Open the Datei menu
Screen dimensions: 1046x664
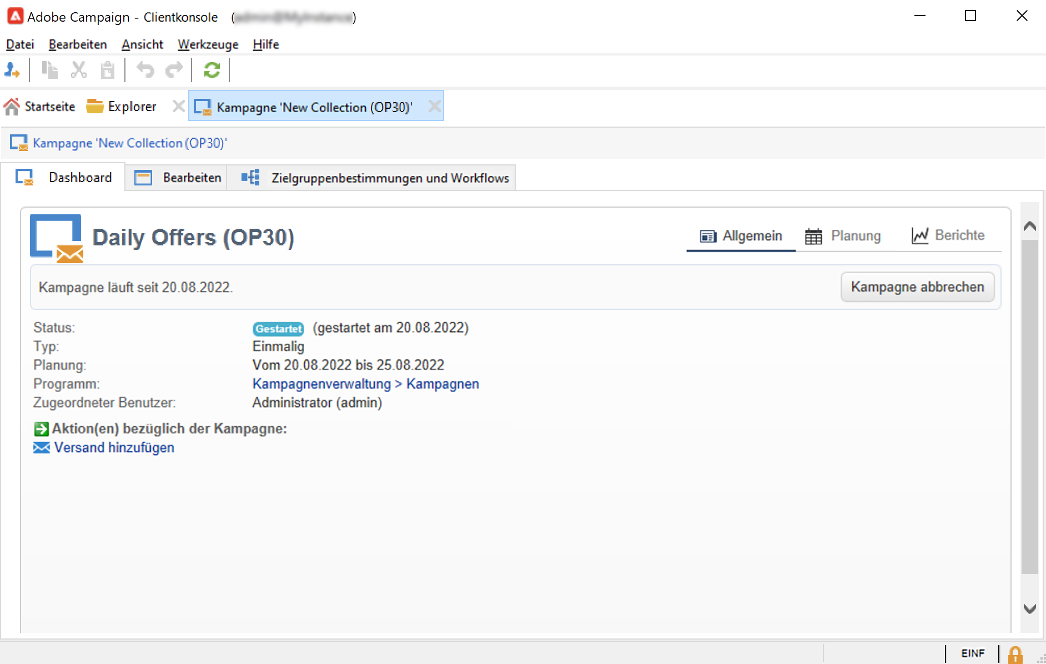[x=20, y=44]
